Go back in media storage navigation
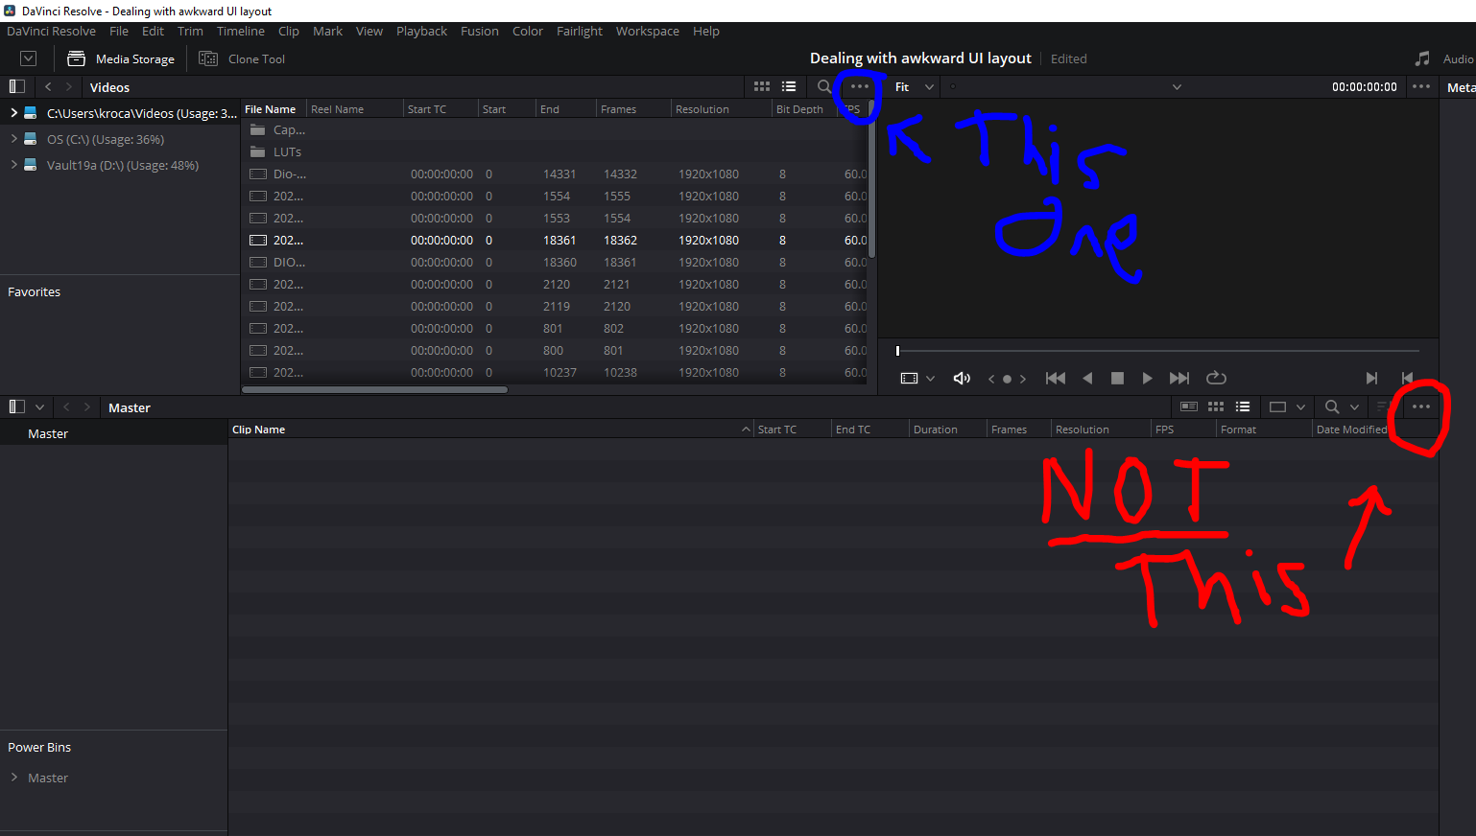The image size is (1476, 836). pos(49,86)
